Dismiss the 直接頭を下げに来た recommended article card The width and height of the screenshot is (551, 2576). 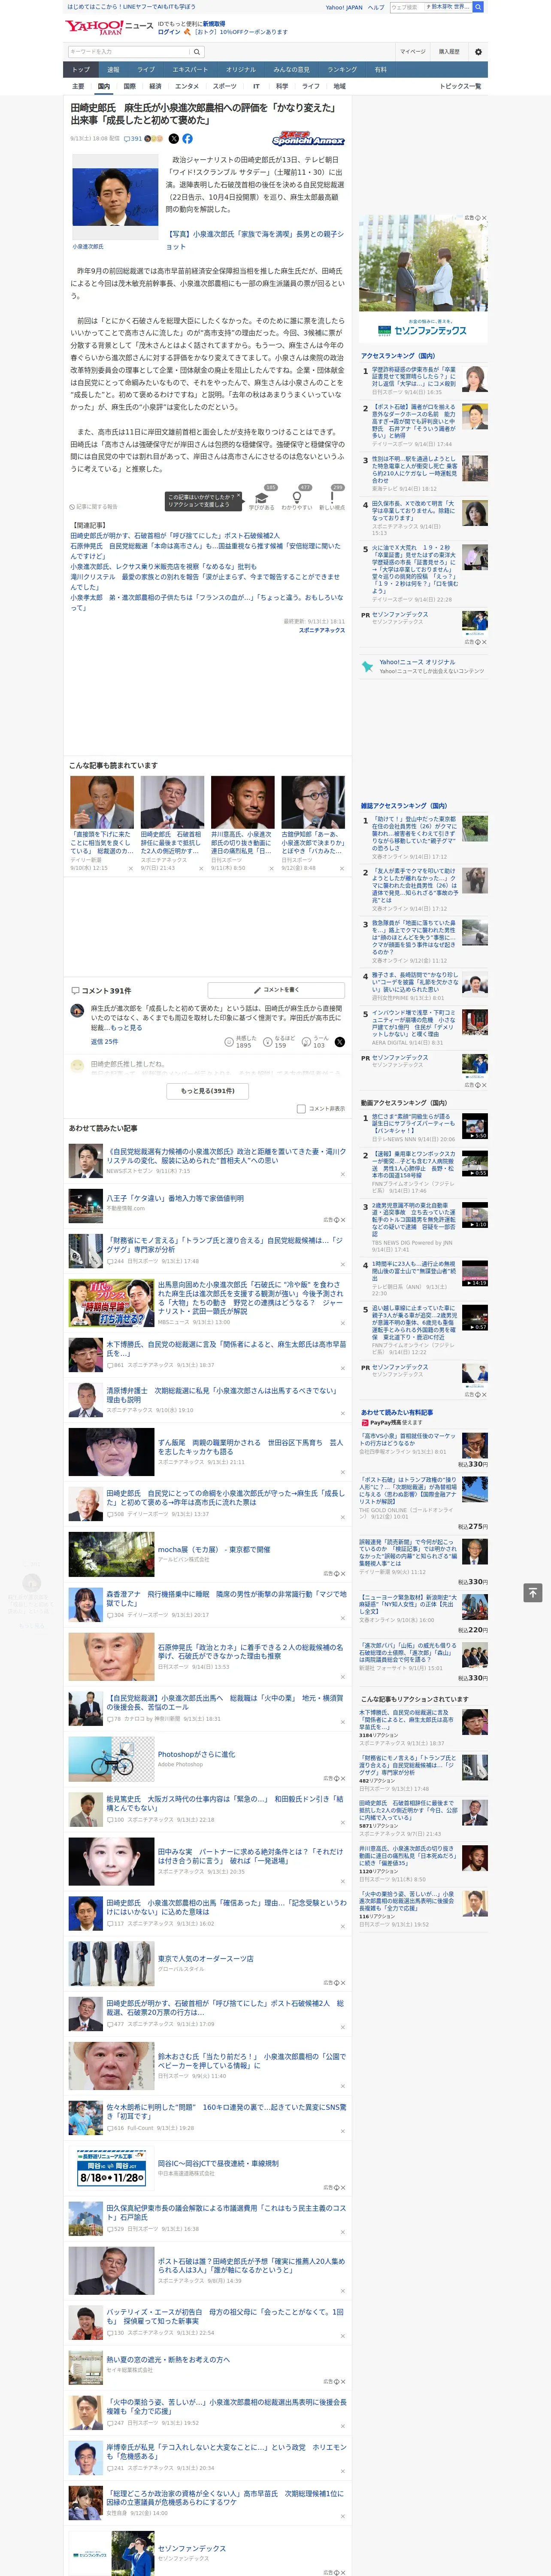pos(130,868)
